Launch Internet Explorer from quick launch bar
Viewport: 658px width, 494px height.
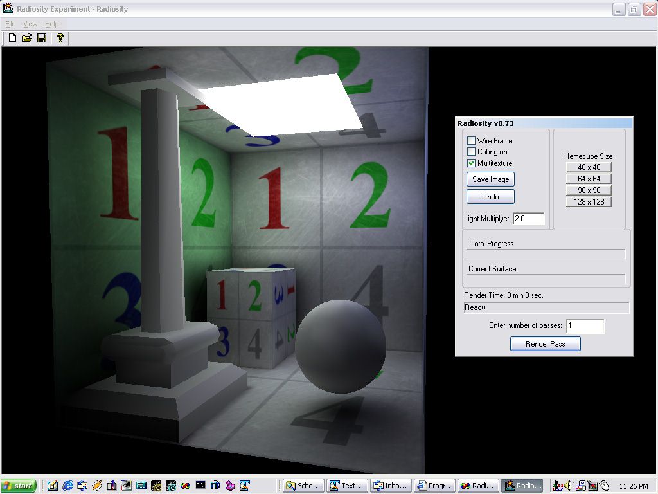click(x=68, y=486)
